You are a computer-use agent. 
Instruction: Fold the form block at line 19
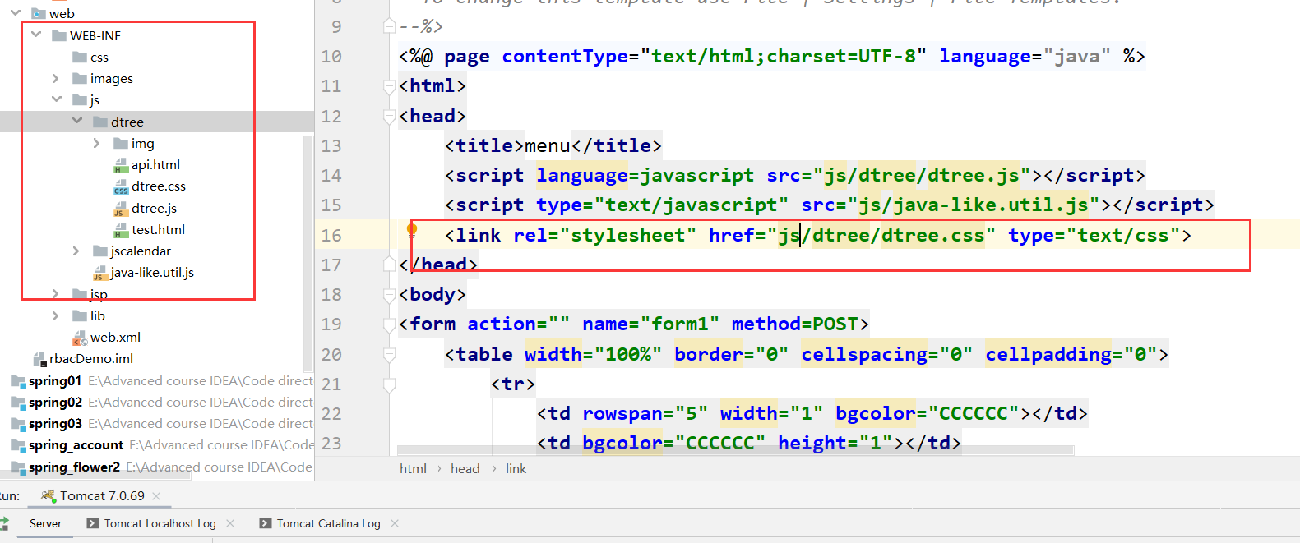[390, 324]
